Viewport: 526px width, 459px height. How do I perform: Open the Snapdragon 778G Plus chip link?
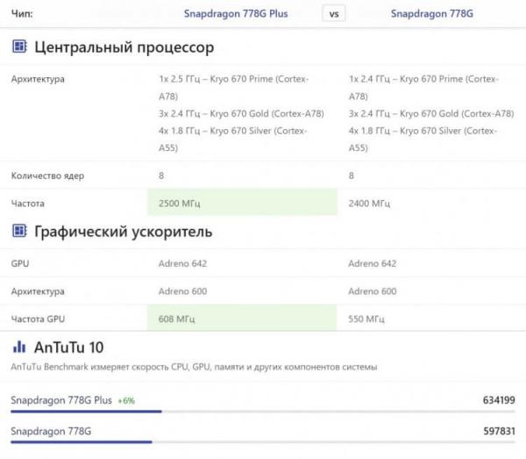236,14
